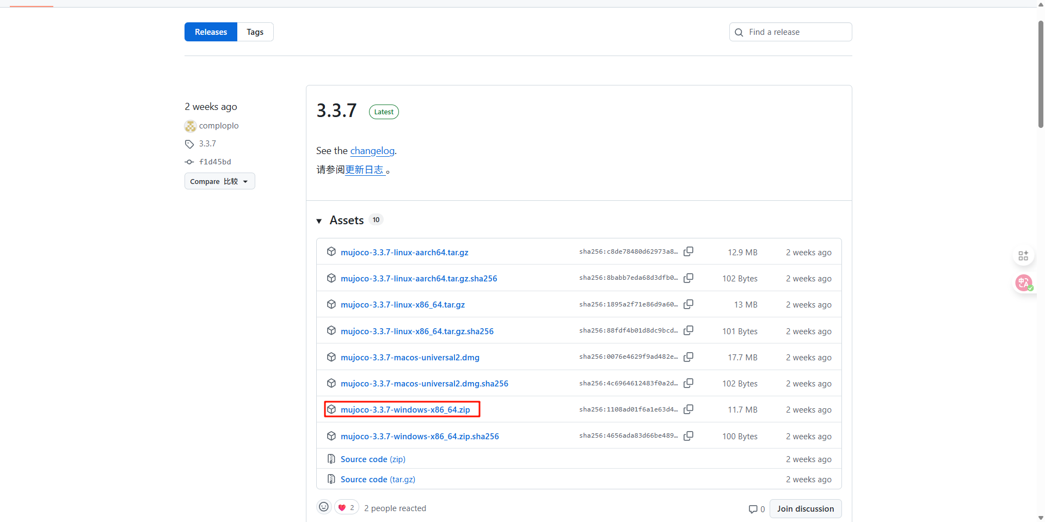The width and height of the screenshot is (1045, 522).
Task: Open commit f1d45bd link
Action: [x=215, y=162]
